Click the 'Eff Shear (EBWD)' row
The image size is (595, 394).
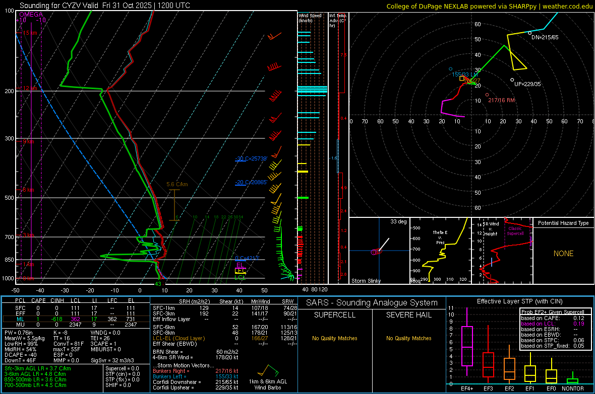(225, 344)
